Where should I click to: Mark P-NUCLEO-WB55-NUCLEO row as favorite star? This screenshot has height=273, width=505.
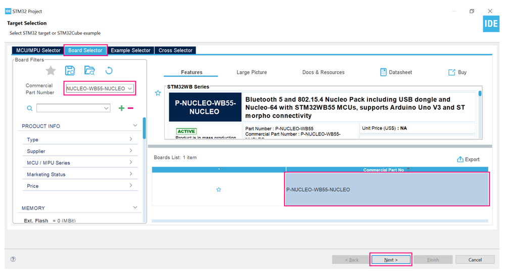(x=219, y=190)
